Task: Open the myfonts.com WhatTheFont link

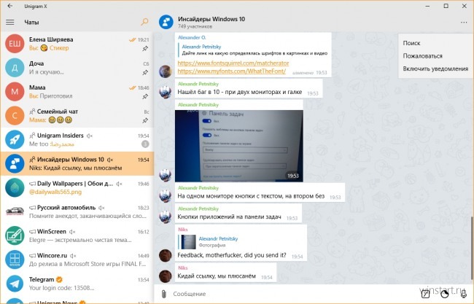Action: [x=232, y=71]
